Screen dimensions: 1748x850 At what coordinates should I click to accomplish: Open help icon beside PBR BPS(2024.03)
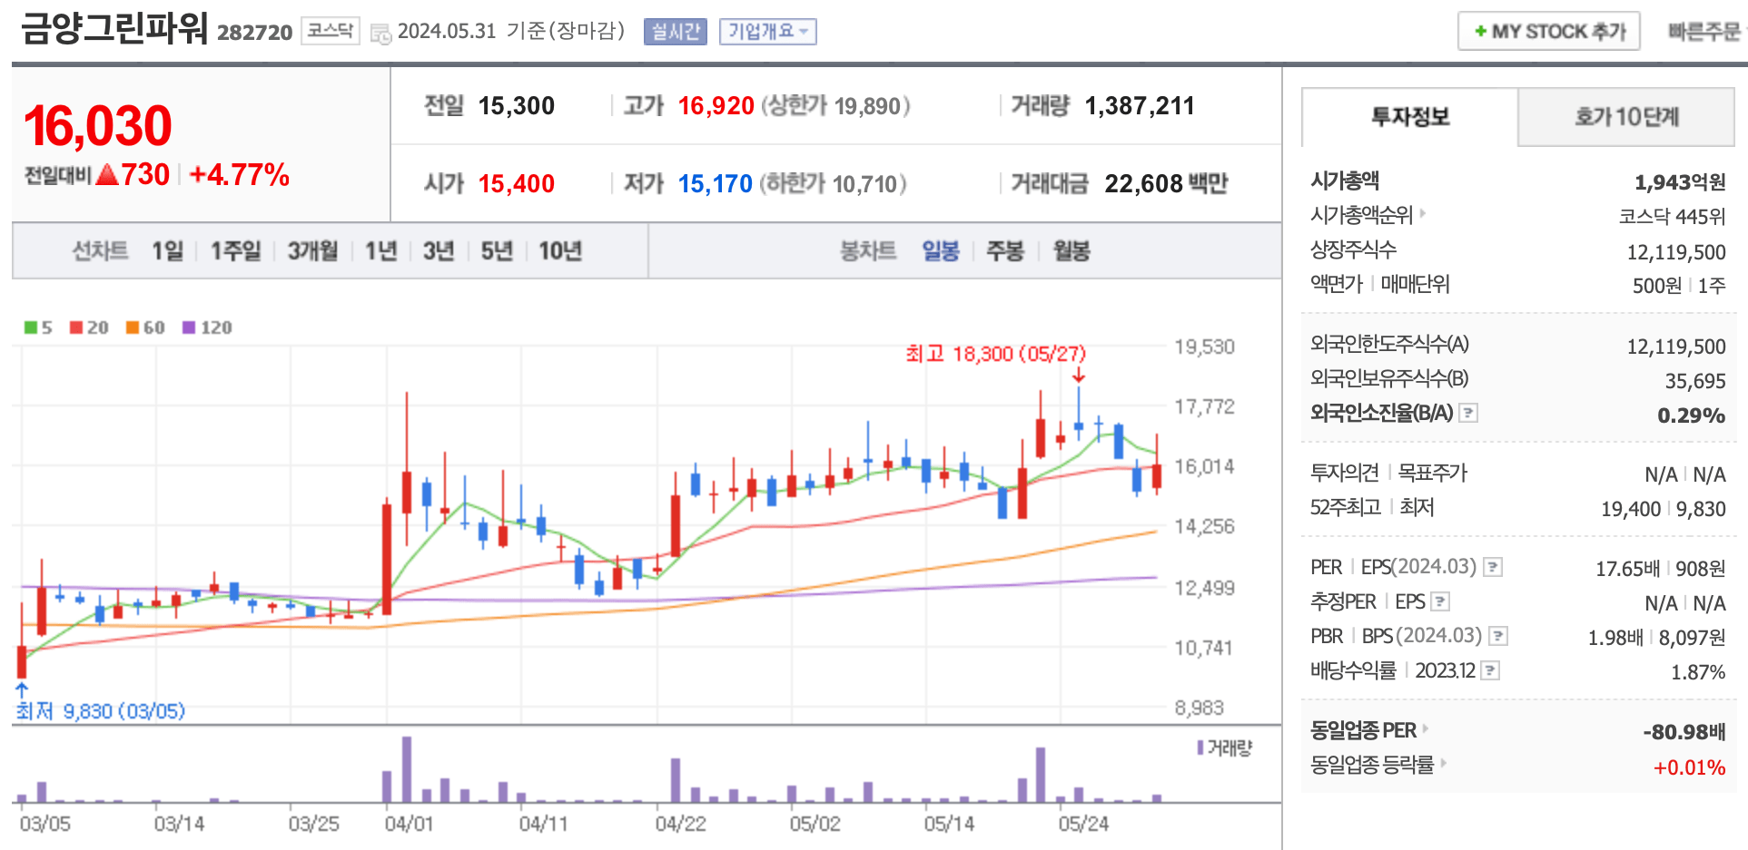[x=1498, y=637]
